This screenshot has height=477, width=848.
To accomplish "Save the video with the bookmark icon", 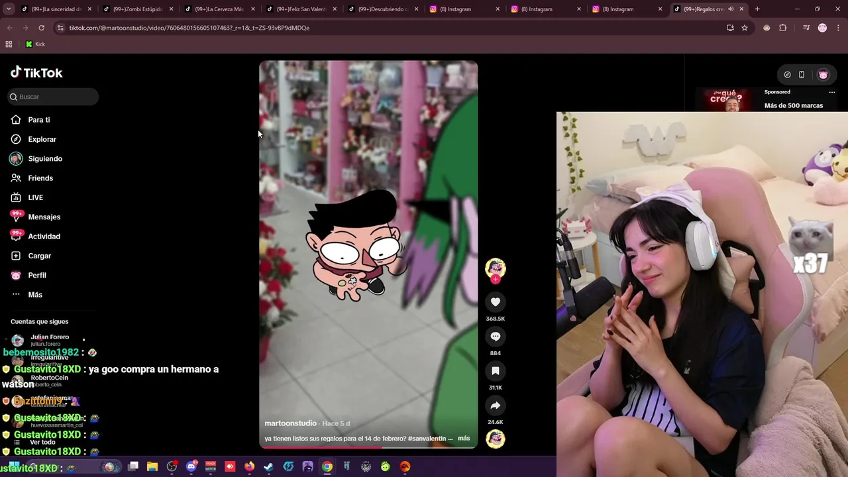I will coord(495,371).
